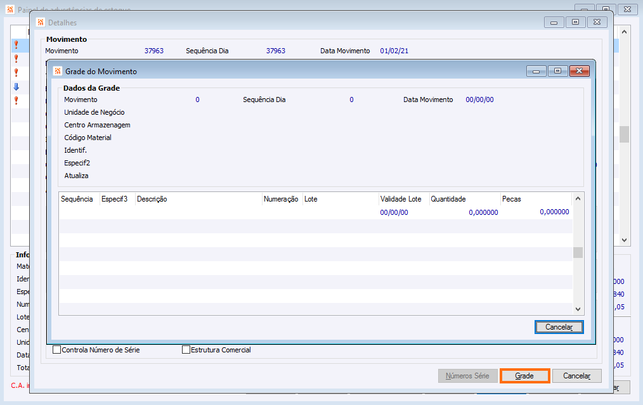
Task: Click the Especif3 column header
Action: (x=117, y=199)
